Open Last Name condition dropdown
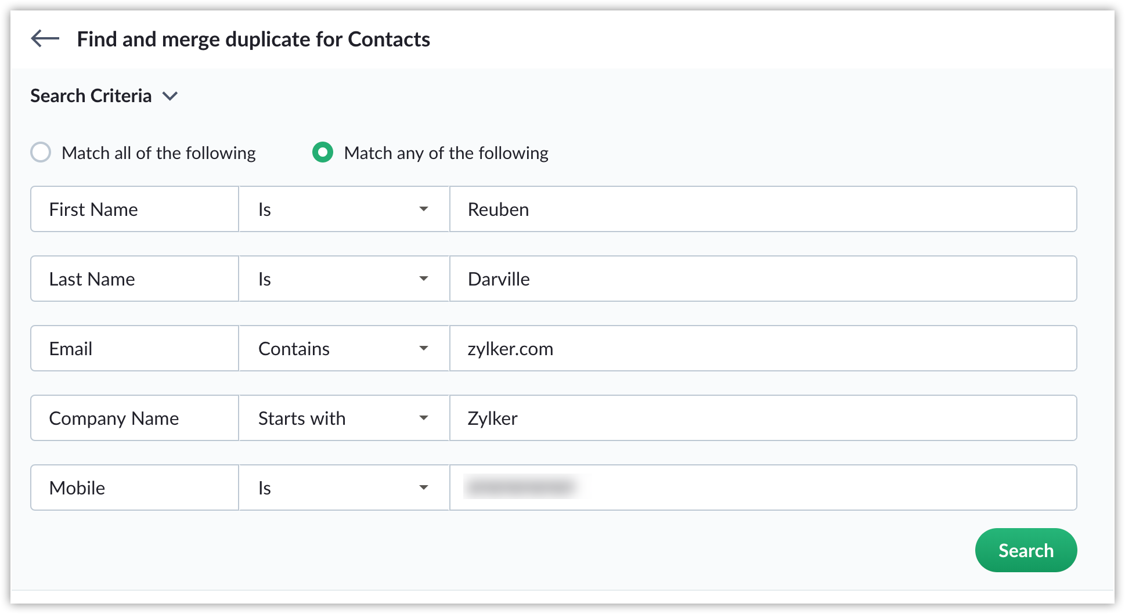The width and height of the screenshot is (1125, 614). tap(344, 279)
